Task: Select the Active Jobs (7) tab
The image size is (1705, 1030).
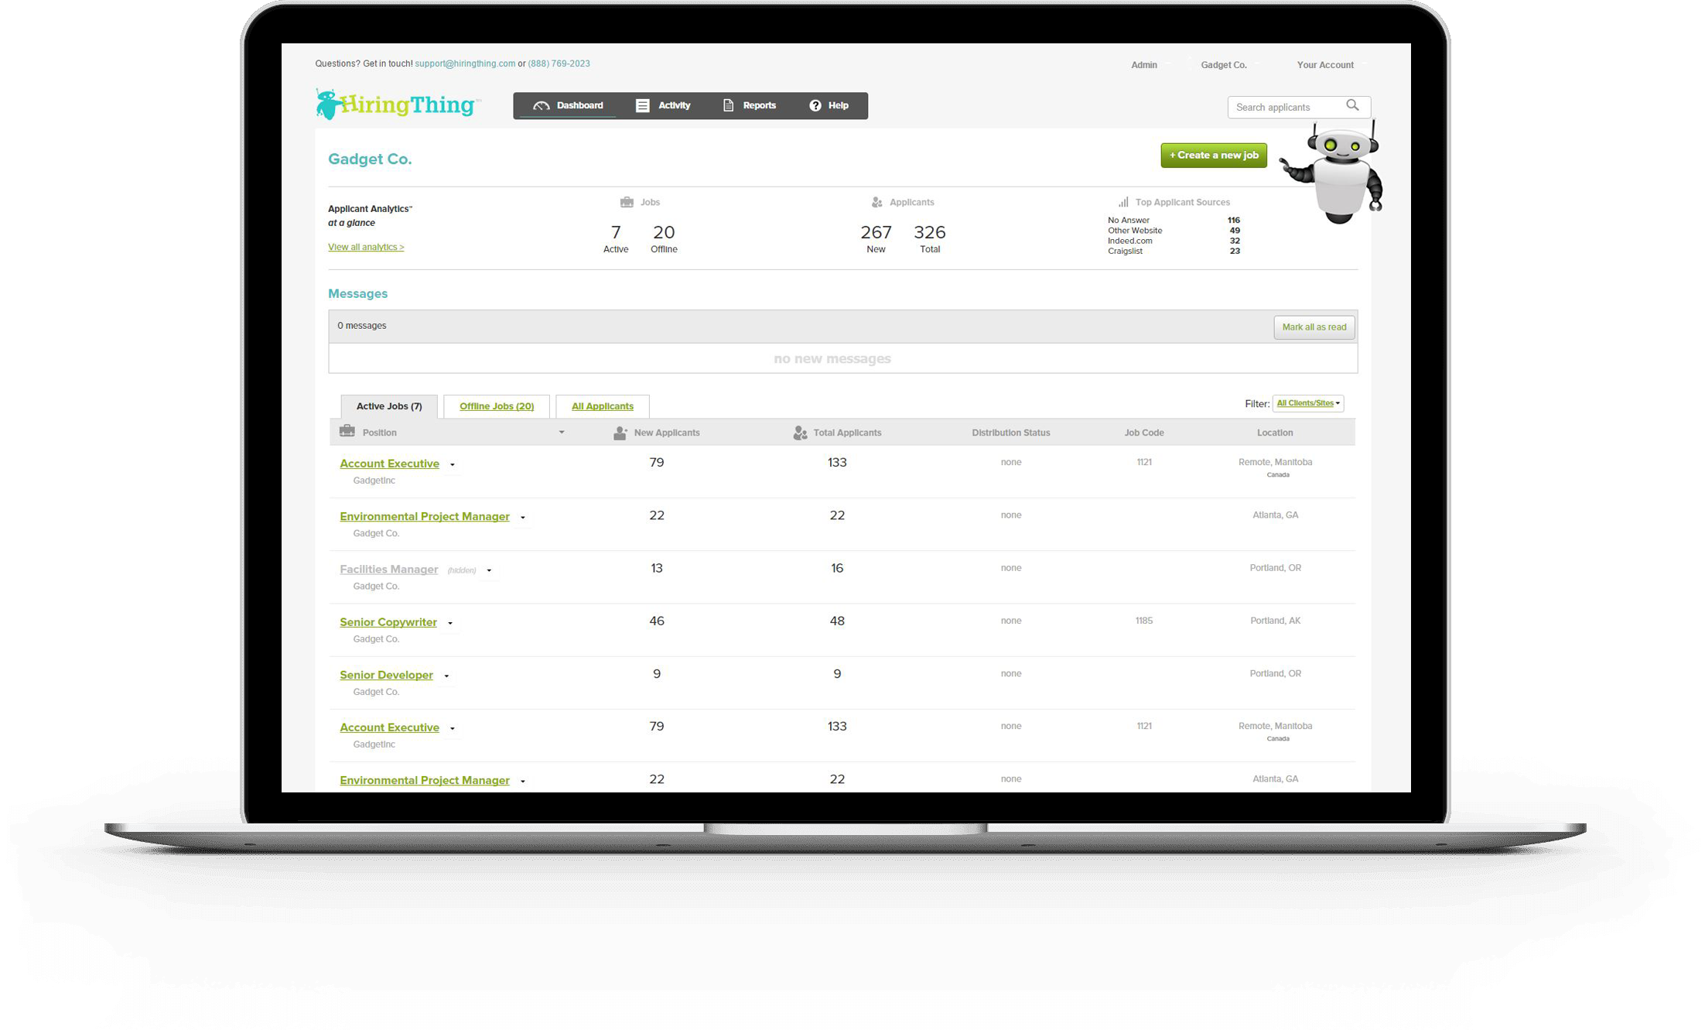Action: pos(389,406)
